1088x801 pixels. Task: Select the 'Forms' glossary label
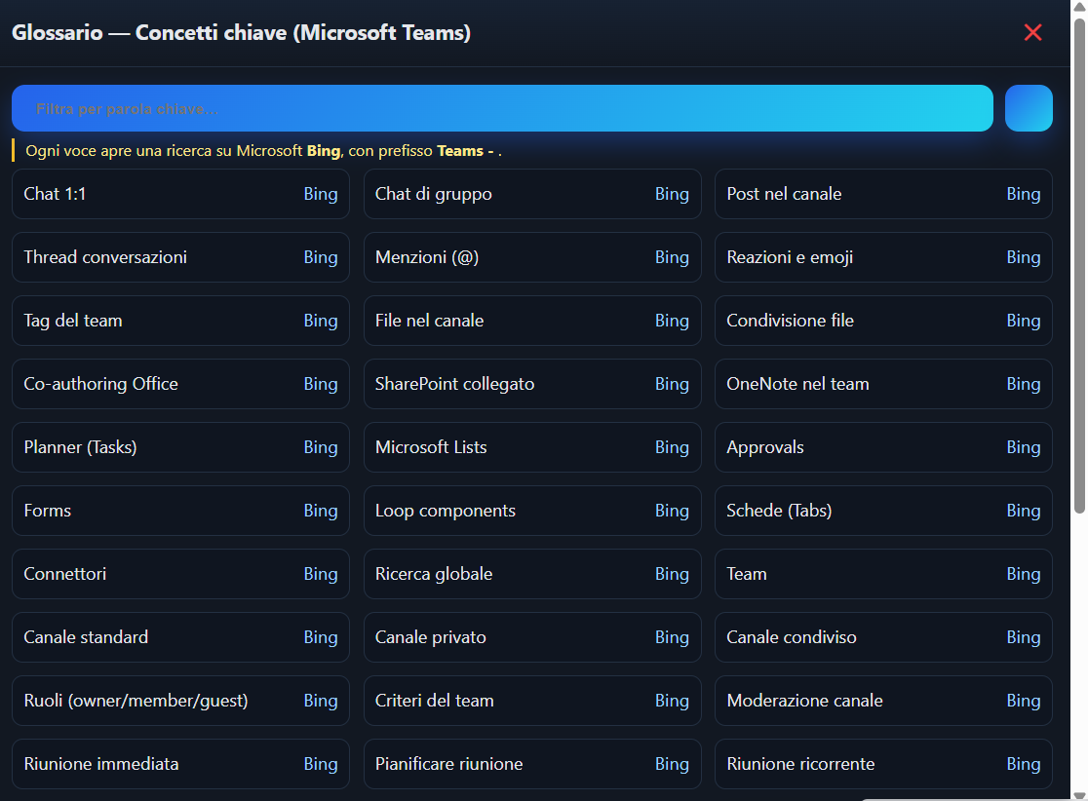pyautogui.click(x=47, y=511)
